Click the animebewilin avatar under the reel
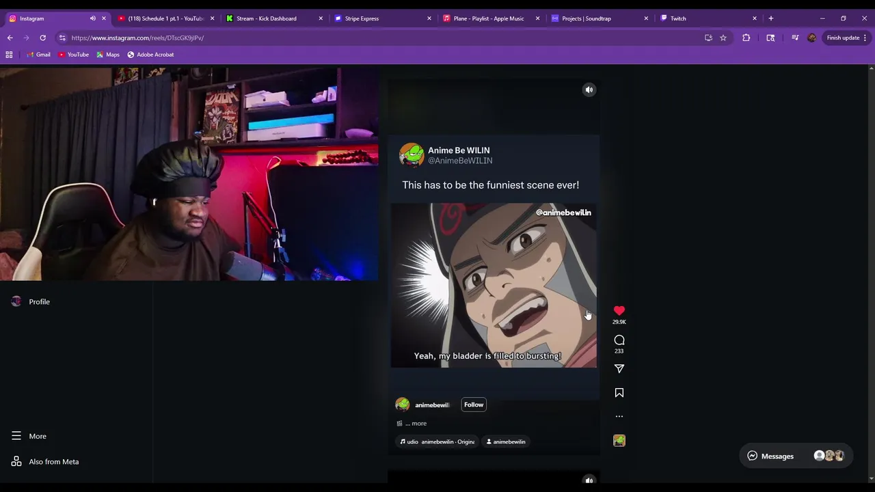This screenshot has height=492, width=875. (x=402, y=405)
